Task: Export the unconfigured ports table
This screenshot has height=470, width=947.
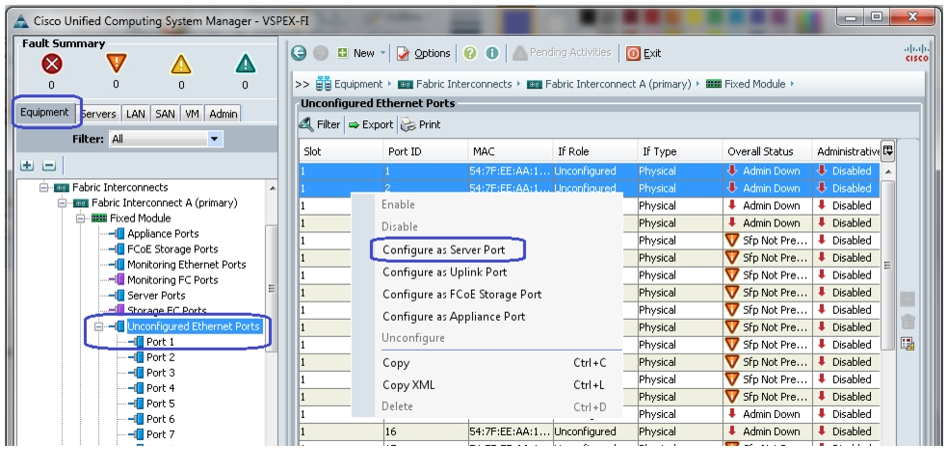Action: (371, 124)
